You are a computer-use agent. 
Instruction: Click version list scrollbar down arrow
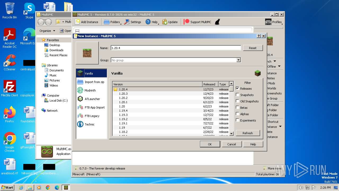pos(231,134)
